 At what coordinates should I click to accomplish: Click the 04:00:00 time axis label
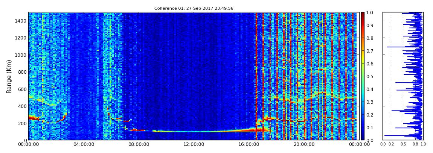(83, 144)
